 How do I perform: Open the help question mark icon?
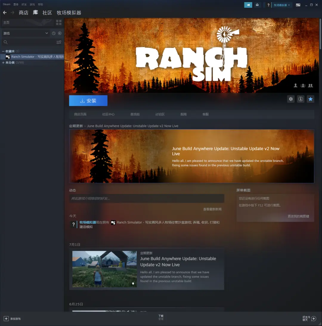point(268,5)
